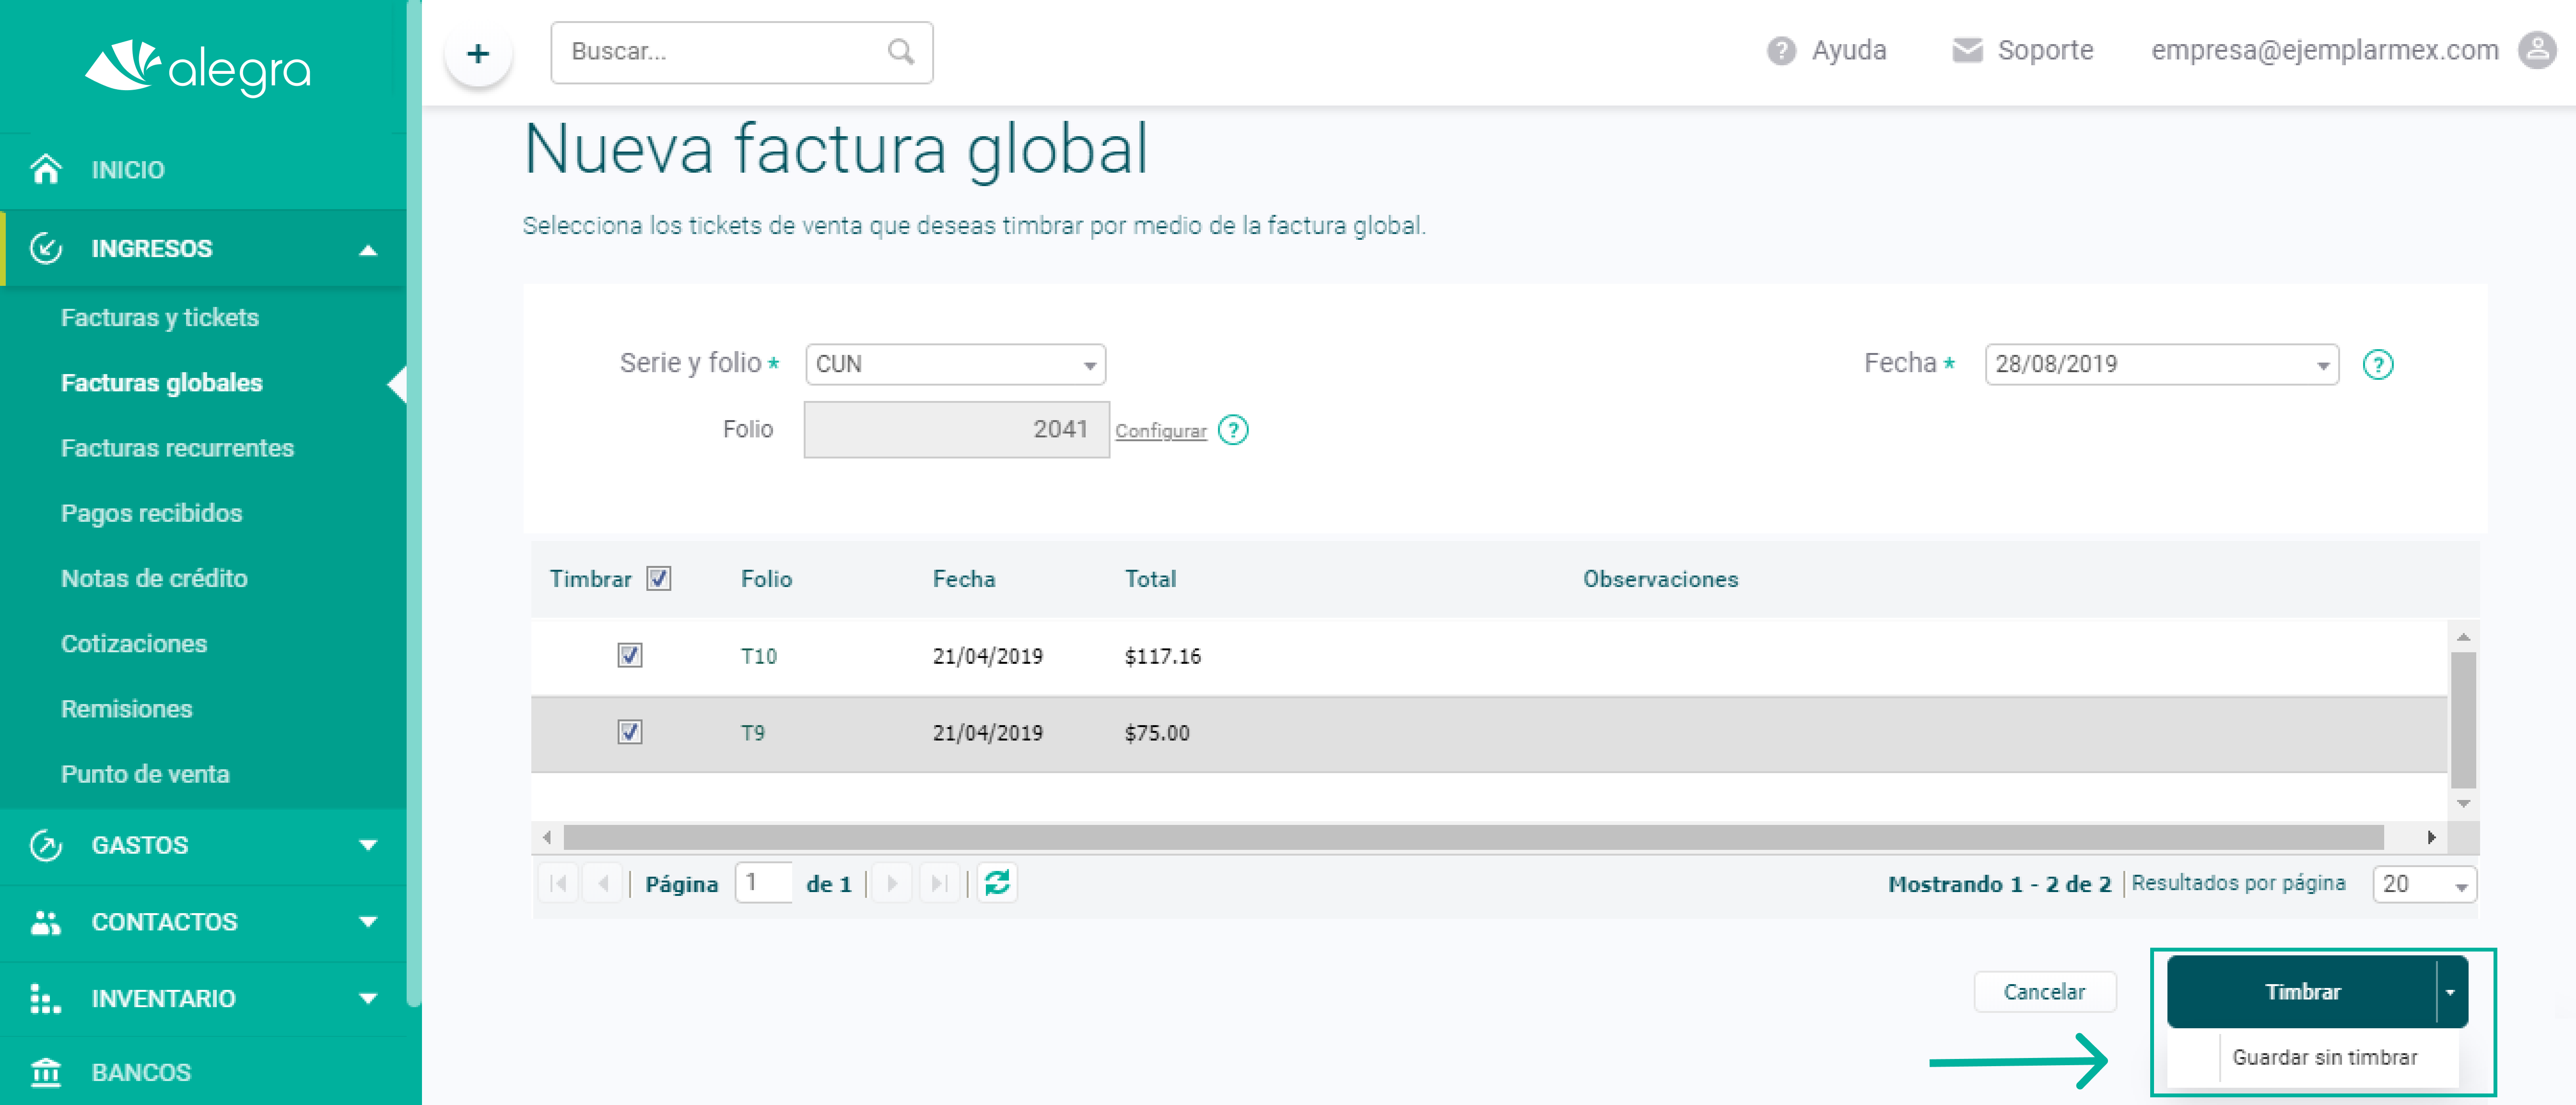This screenshot has width=2576, height=1105.
Task: Collapse the Ingresos menu section
Action: [x=368, y=250]
